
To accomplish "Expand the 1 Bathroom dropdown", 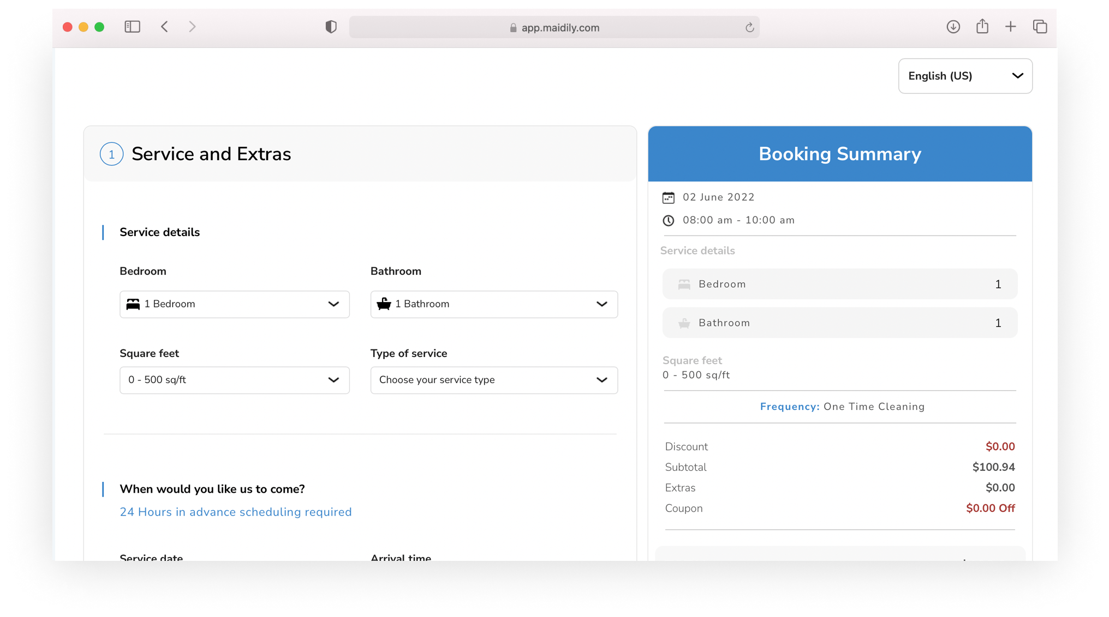I will (493, 304).
